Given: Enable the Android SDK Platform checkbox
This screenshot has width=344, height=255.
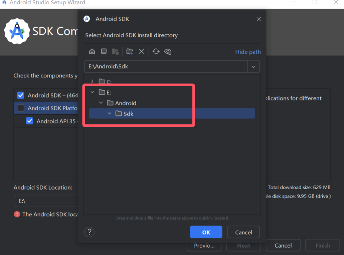Looking at the screenshot, I should [x=20, y=108].
